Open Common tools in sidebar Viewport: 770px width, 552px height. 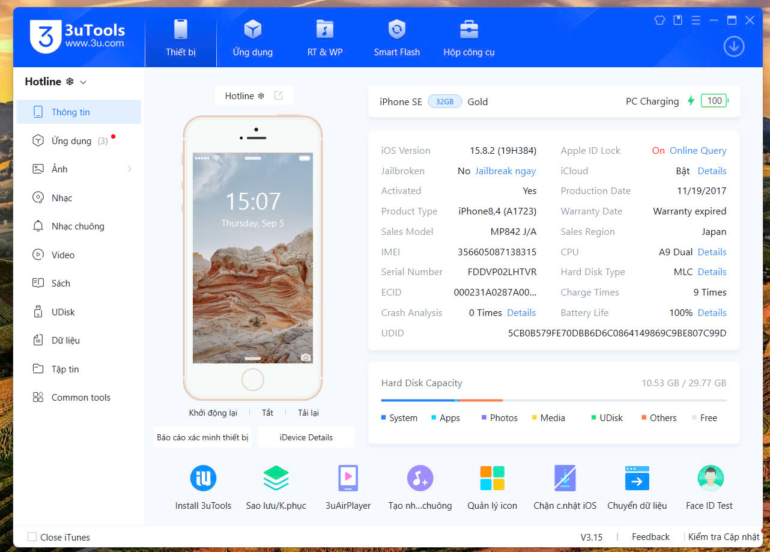(79, 397)
